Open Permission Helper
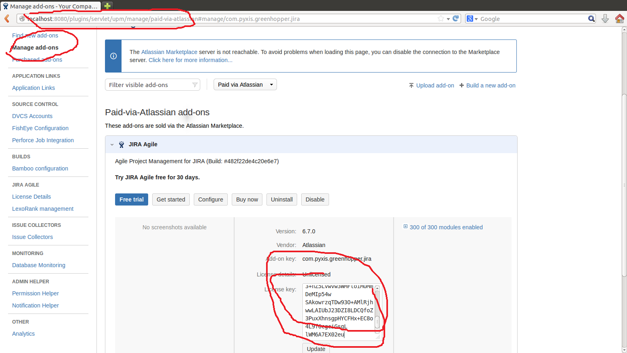 [x=36, y=293]
